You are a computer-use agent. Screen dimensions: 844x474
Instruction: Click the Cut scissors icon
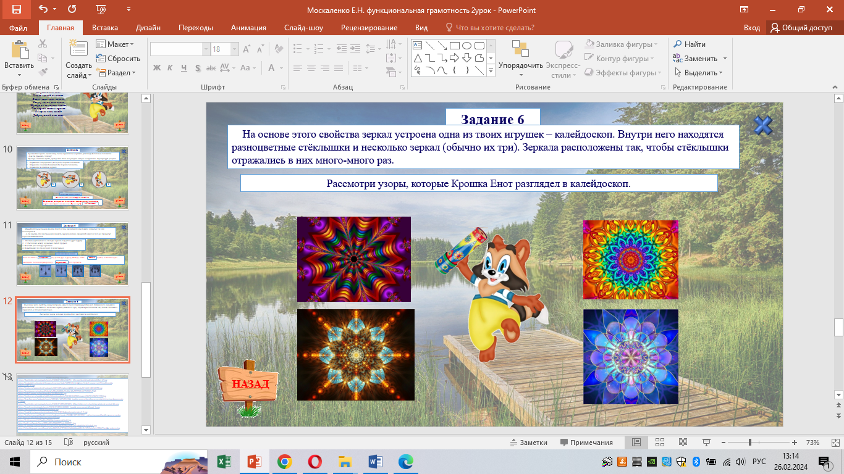point(43,44)
